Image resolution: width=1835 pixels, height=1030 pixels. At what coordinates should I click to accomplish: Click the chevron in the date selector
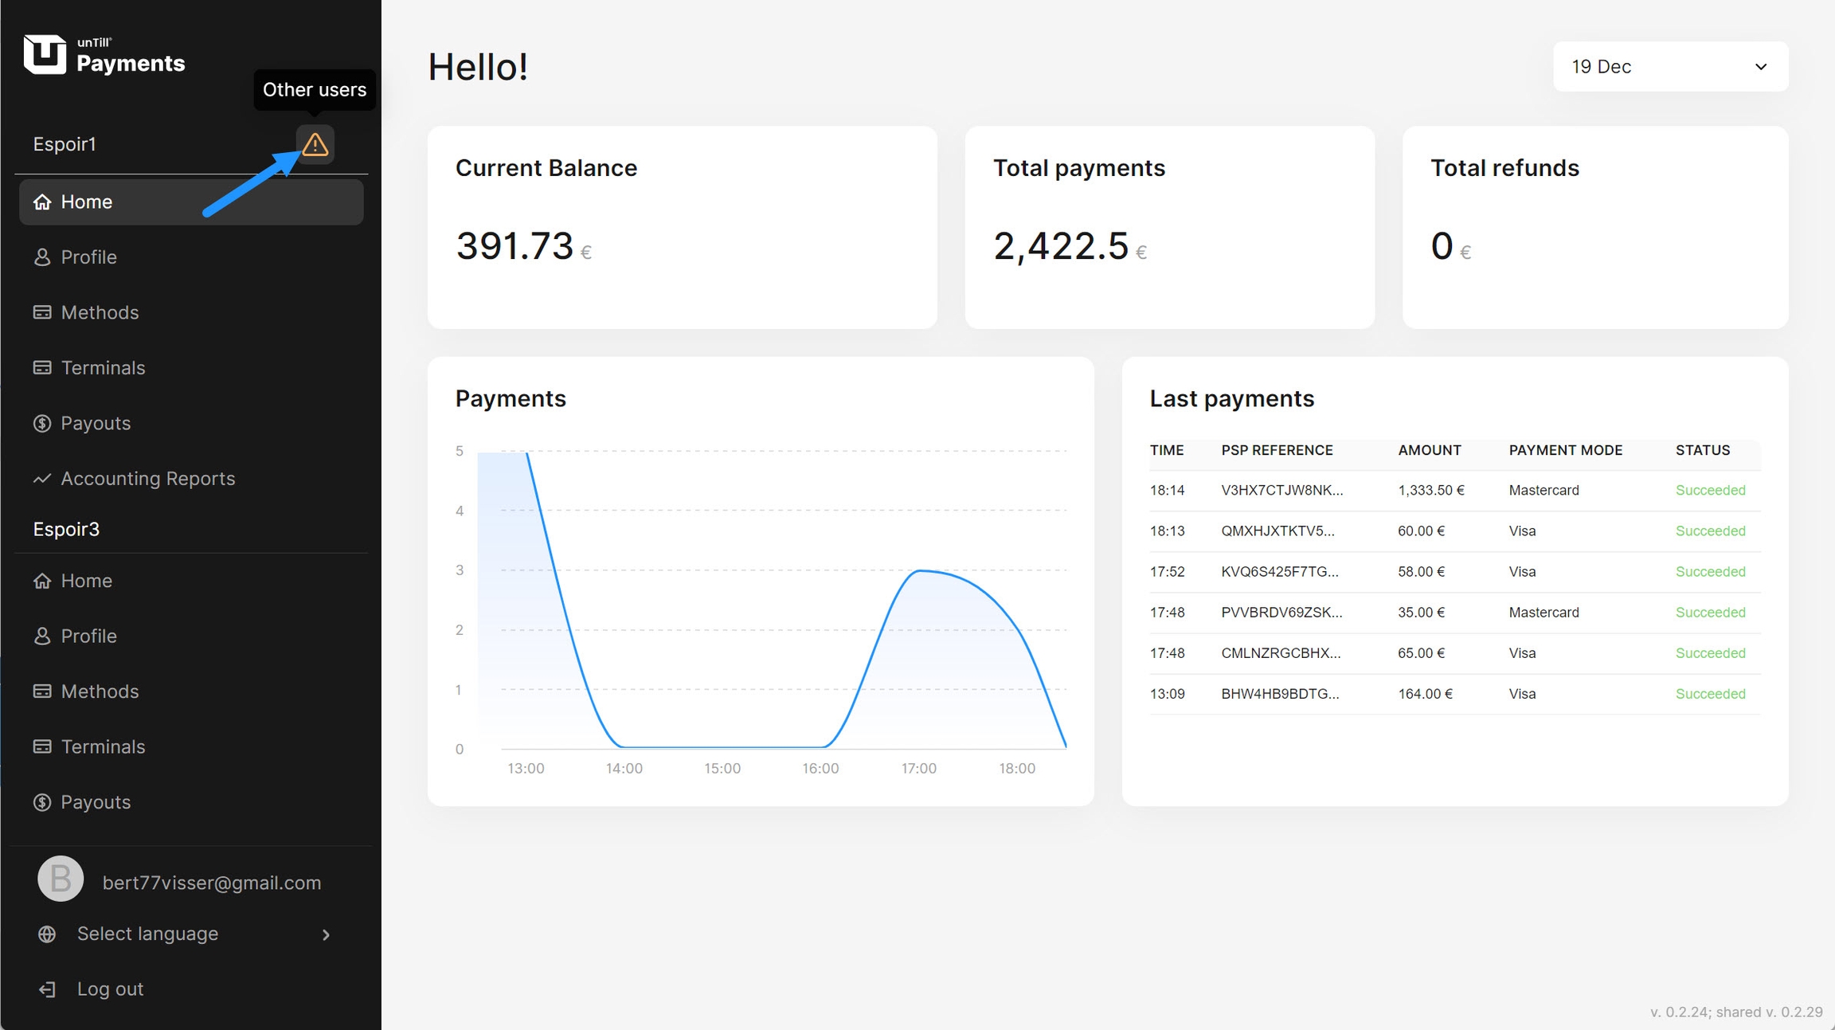[1761, 67]
